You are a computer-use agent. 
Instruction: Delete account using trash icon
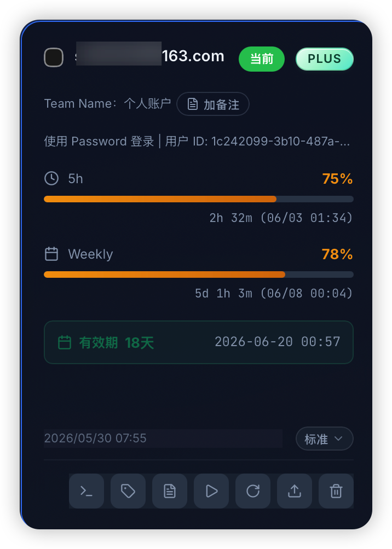coord(336,491)
